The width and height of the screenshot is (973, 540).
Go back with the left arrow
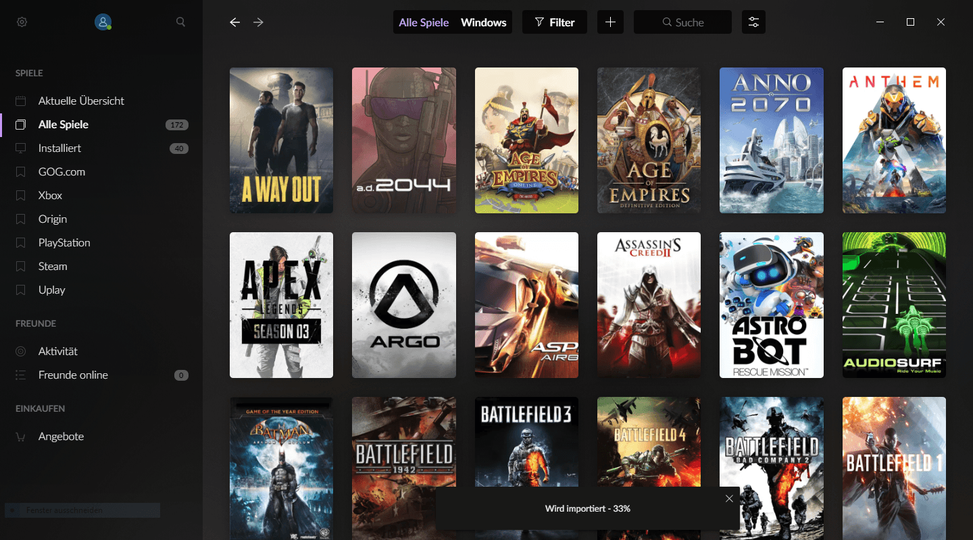coord(234,22)
